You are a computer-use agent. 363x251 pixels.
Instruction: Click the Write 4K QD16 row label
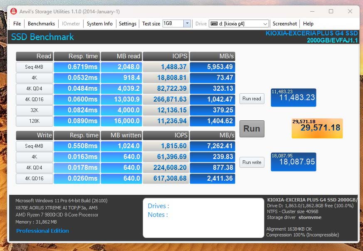[x=34, y=179]
